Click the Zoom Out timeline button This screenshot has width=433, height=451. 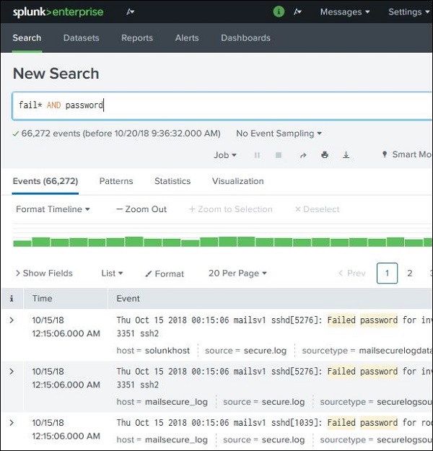pyautogui.click(x=141, y=209)
